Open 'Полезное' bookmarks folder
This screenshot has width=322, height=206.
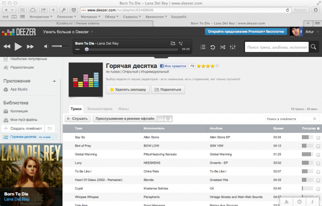click(66, 17)
